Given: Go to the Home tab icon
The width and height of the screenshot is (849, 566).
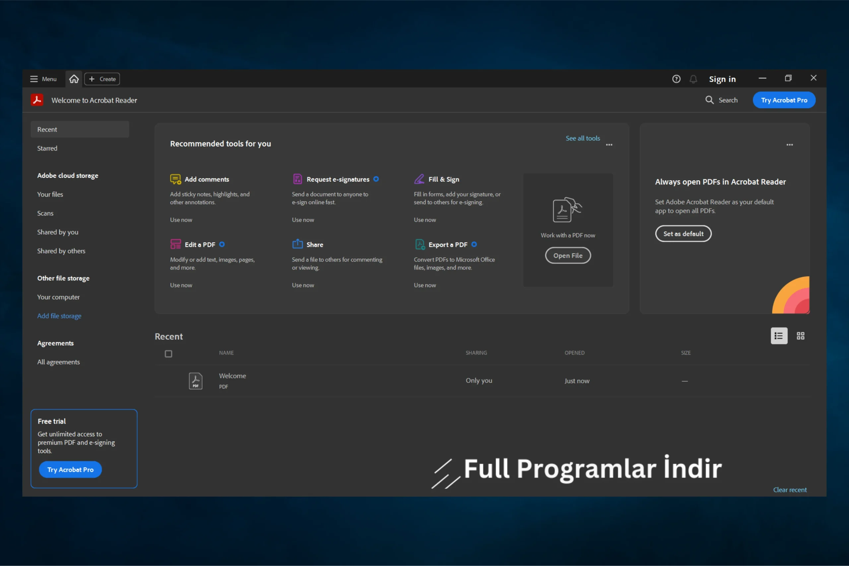Looking at the screenshot, I should (x=74, y=79).
